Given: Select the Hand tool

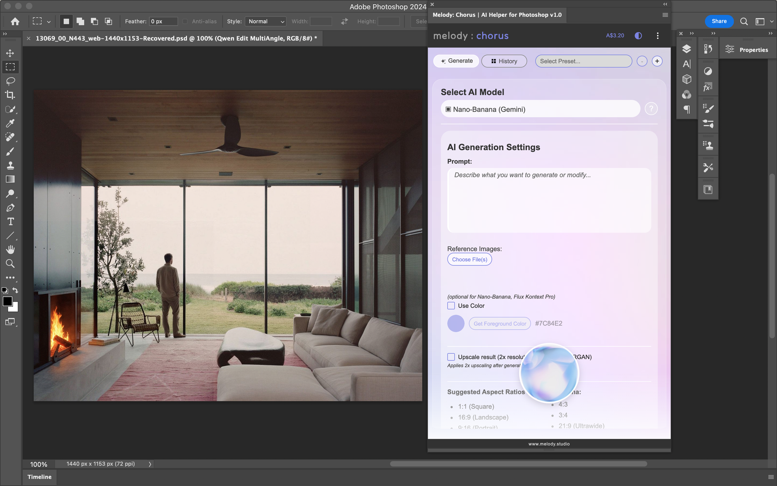Looking at the screenshot, I should tap(10, 249).
